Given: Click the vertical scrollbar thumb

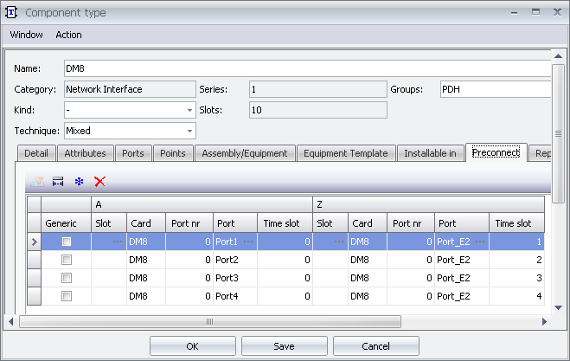Looking at the screenshot, I should pyautogui.click(x=558, y=133).
